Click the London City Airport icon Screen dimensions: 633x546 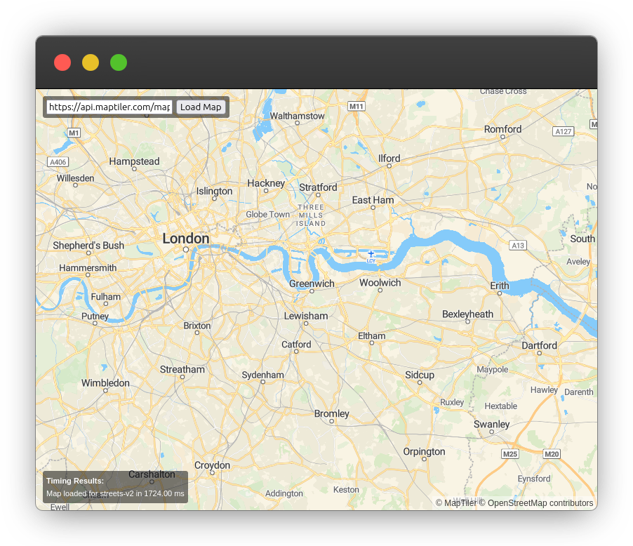pos(371,255)
